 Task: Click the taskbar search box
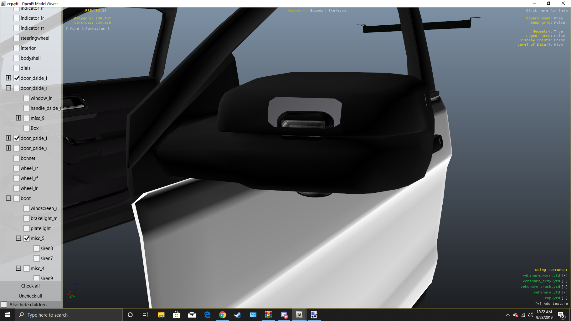click(69, 315)
